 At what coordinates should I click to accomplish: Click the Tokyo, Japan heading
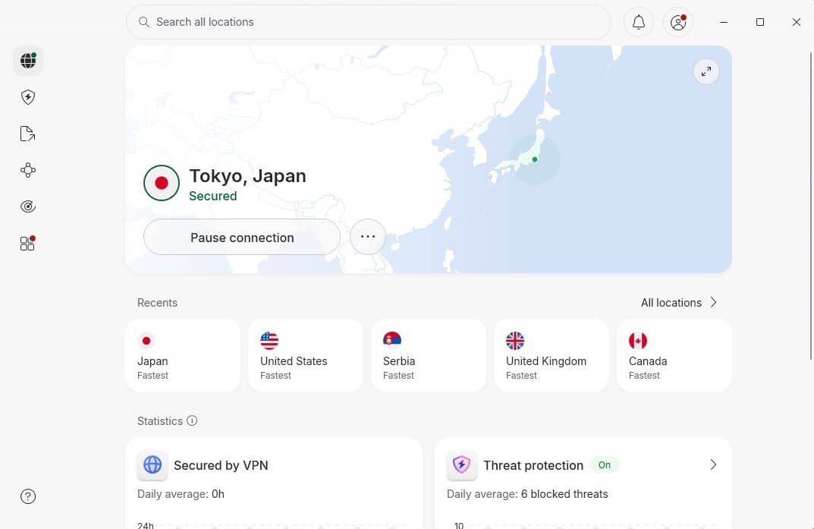(247, 176)
